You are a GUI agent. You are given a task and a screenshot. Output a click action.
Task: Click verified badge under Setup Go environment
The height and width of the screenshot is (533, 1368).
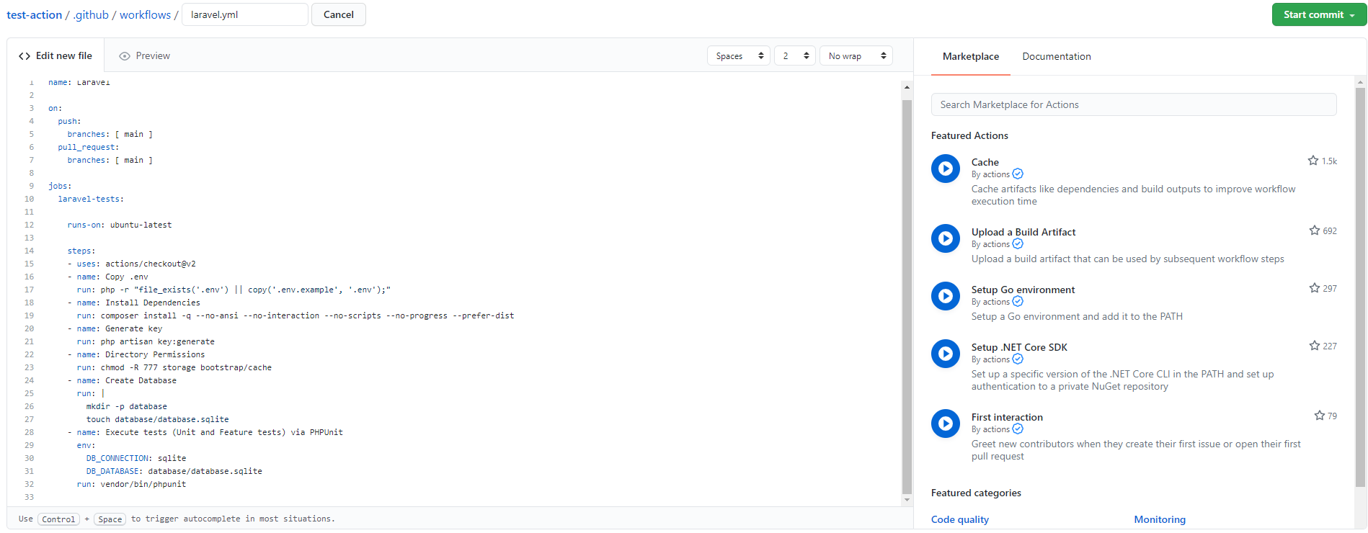point(1018,301)
